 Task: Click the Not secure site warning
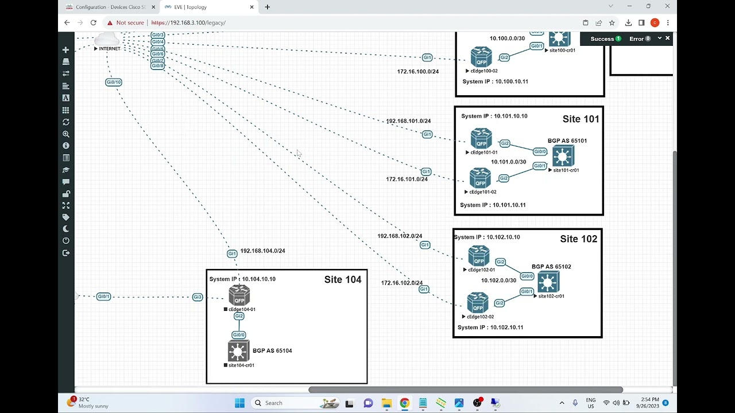click(126, 23)
